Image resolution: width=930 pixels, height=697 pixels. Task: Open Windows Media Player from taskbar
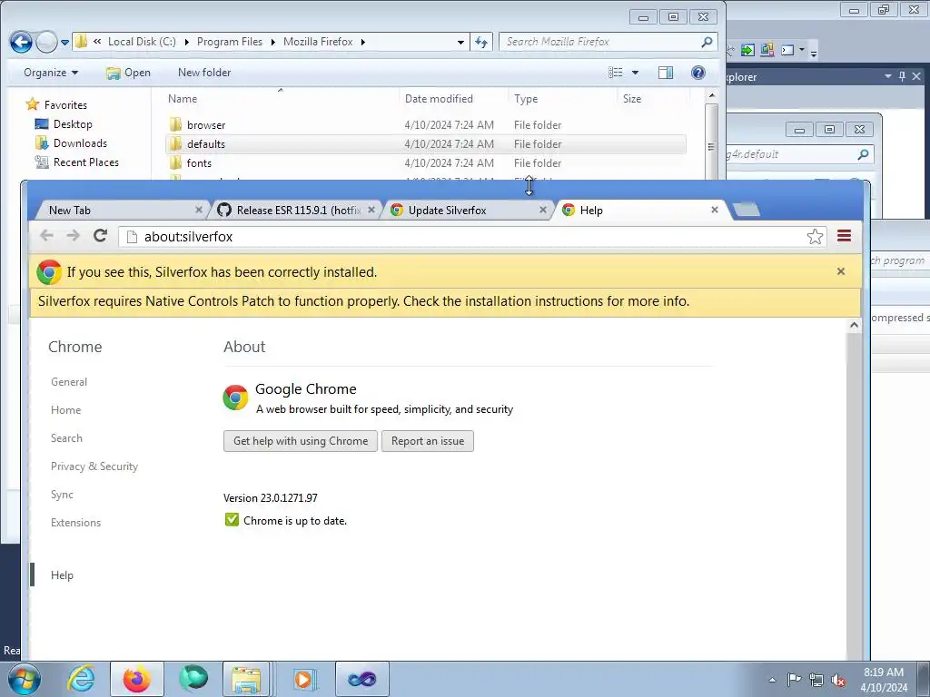[305, 679]
